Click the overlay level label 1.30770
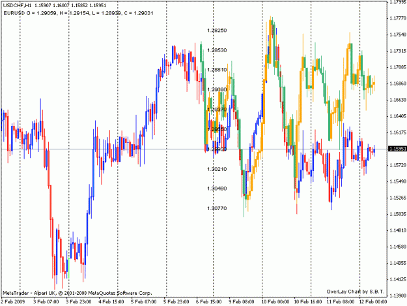This screenshot has width=407, height=306. (x=217, y=208)
